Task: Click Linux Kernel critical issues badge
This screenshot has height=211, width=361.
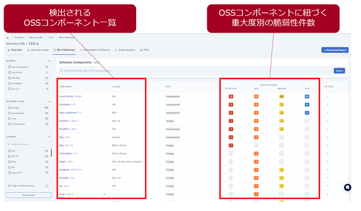Action: point(231,96)
